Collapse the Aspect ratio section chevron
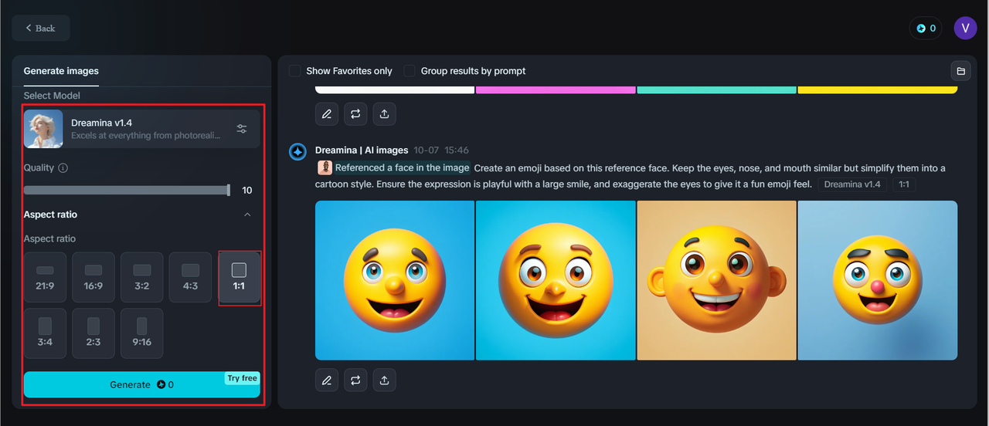The width and height of the screenshot is (989, 426). click(x=247, y=215)
